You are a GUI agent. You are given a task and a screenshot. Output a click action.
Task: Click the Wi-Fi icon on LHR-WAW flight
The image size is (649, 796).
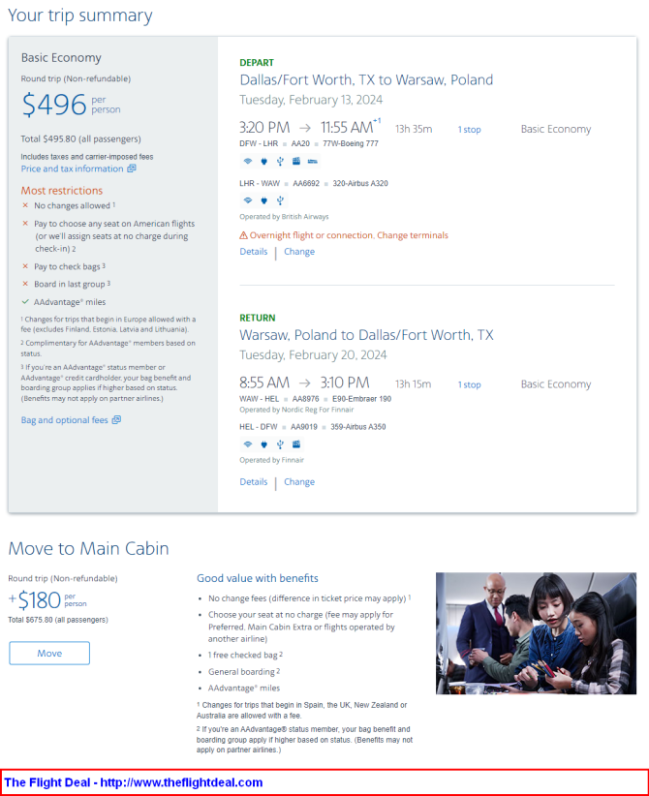pos(247,200)
